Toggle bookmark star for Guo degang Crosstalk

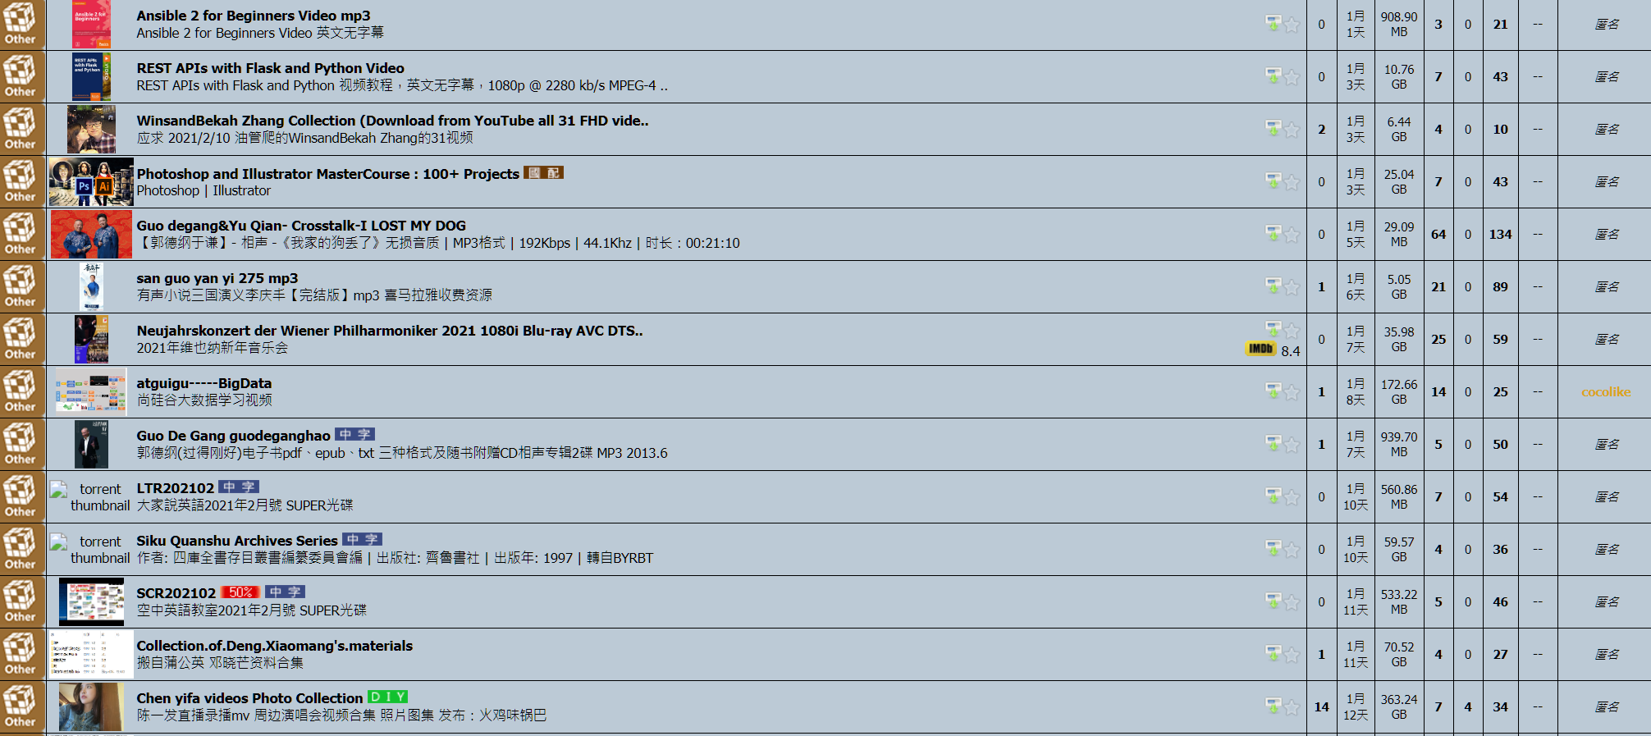1292,235
